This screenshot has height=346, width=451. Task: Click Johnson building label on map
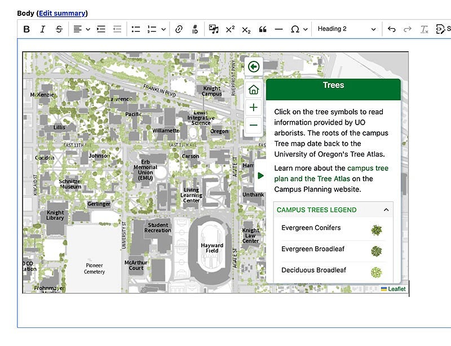[x=99, y=156]
